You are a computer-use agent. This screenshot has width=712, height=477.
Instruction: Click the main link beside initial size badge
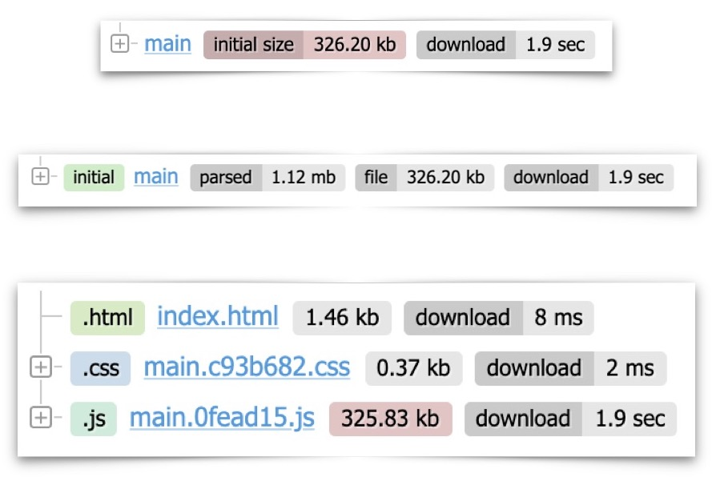click(x=167, y=44)
